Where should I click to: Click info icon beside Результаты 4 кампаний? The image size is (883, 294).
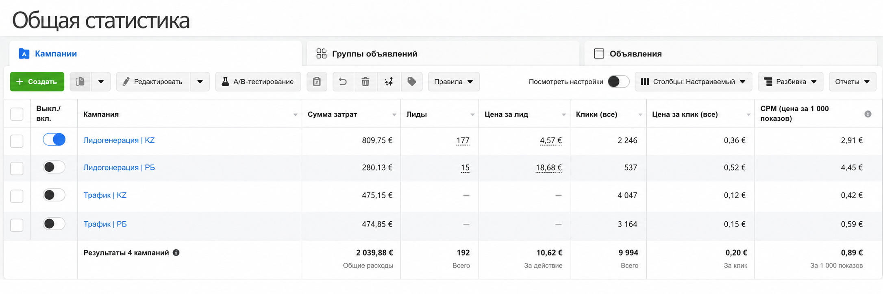176,253
